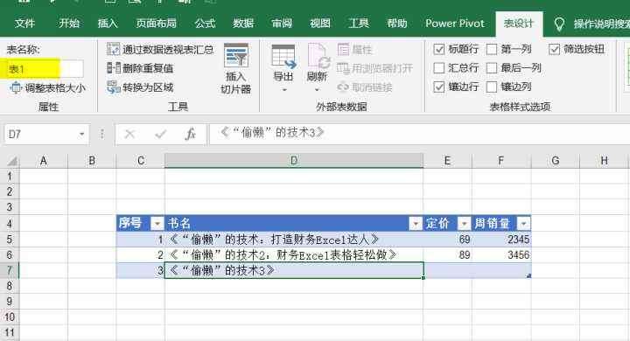Click the greyed Properties (属性) icon
Image resolution: width=630 pixels, height=341 pixels.
pyautogui.click(x=344, y=50)
